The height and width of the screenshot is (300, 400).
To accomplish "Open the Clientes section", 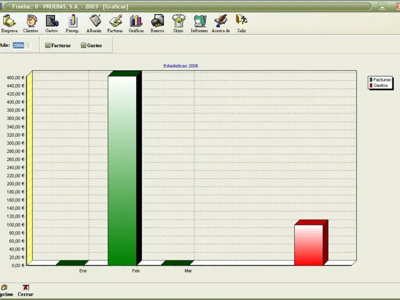I will pyautogui.click(x=30, y=23).
